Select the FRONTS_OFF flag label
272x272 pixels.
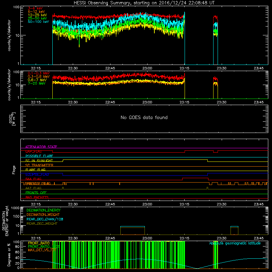[x=36, y=192]
